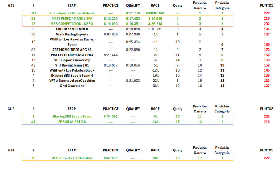
Task: Click the race result -14 L
Action: point(155,122)
